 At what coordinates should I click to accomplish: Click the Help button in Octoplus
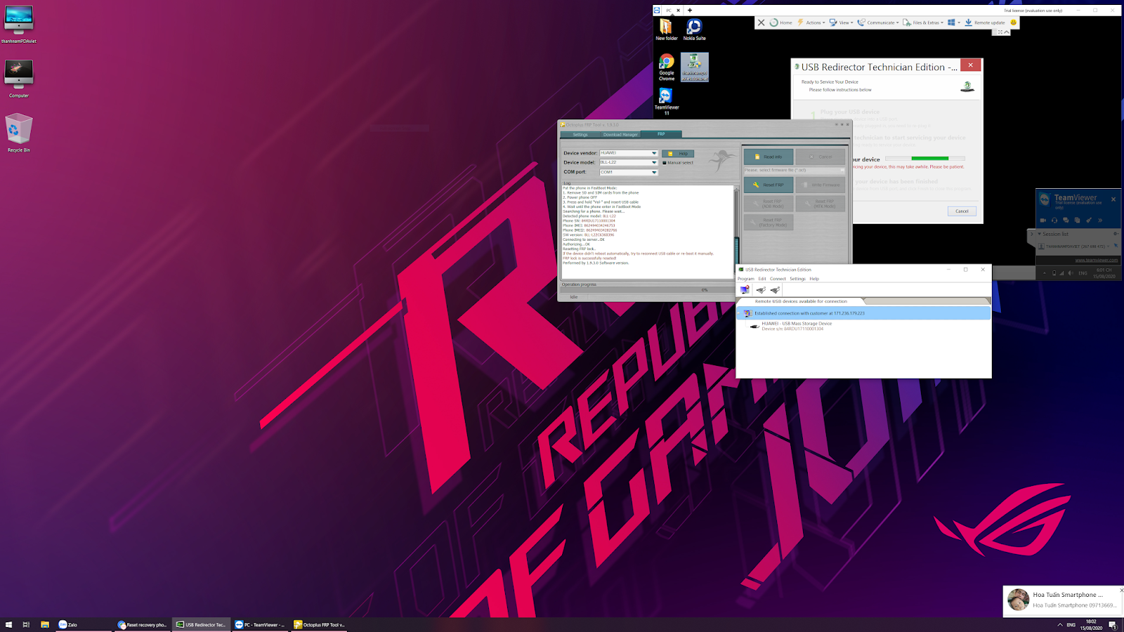(678, 153)
